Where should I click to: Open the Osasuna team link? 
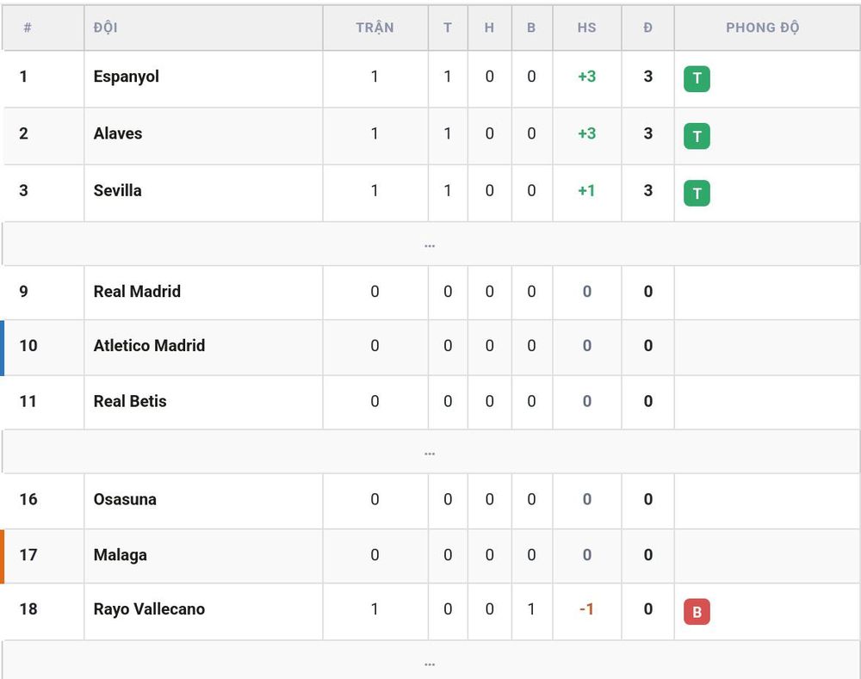[125, 499]
